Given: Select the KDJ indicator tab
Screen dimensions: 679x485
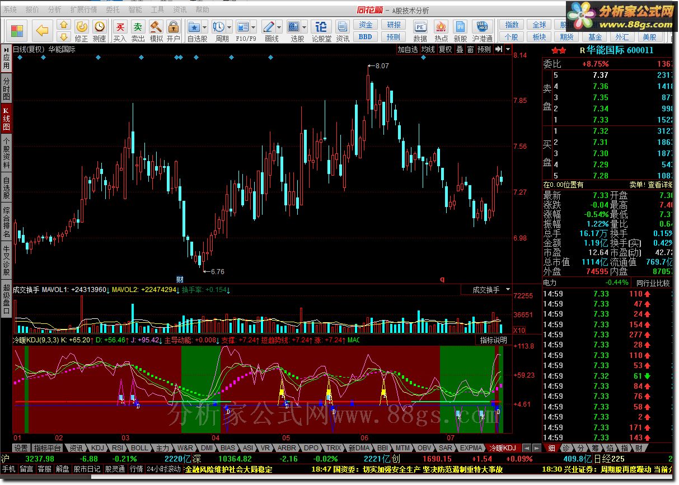Looking at the screenshot, I should [x=98, y=448].
